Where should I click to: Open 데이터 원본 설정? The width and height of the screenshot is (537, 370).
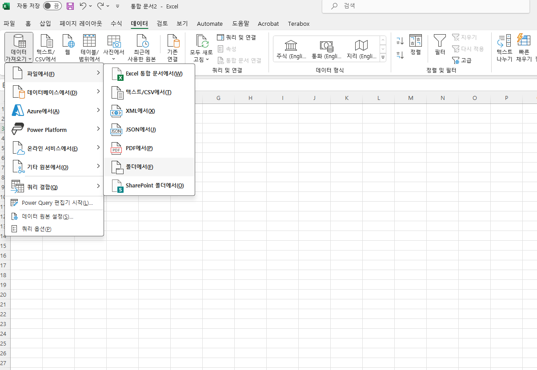click(x=54, y=216)
